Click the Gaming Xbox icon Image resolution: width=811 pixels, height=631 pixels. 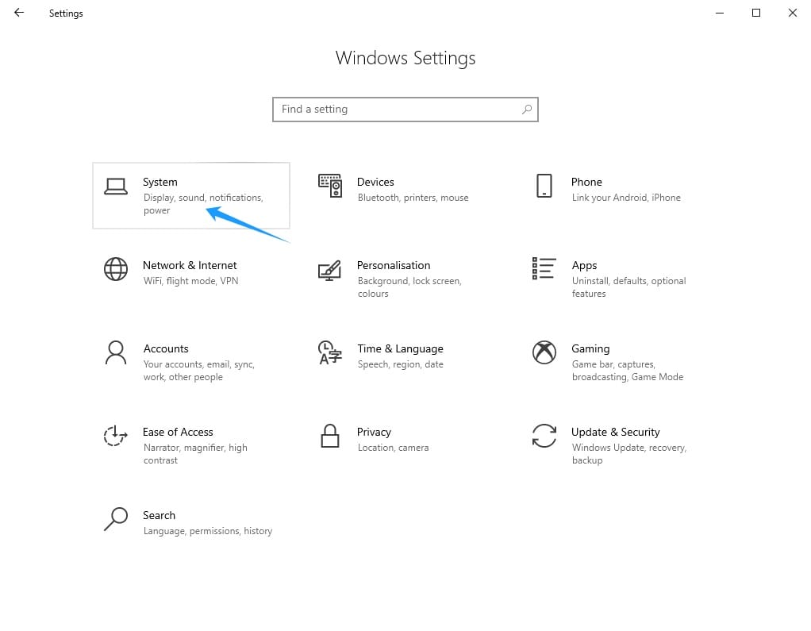(x=544, y=352)
